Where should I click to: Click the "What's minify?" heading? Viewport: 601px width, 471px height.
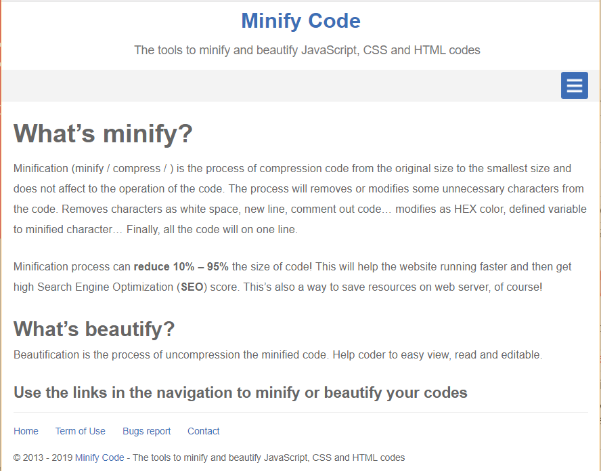click(103, 134)
